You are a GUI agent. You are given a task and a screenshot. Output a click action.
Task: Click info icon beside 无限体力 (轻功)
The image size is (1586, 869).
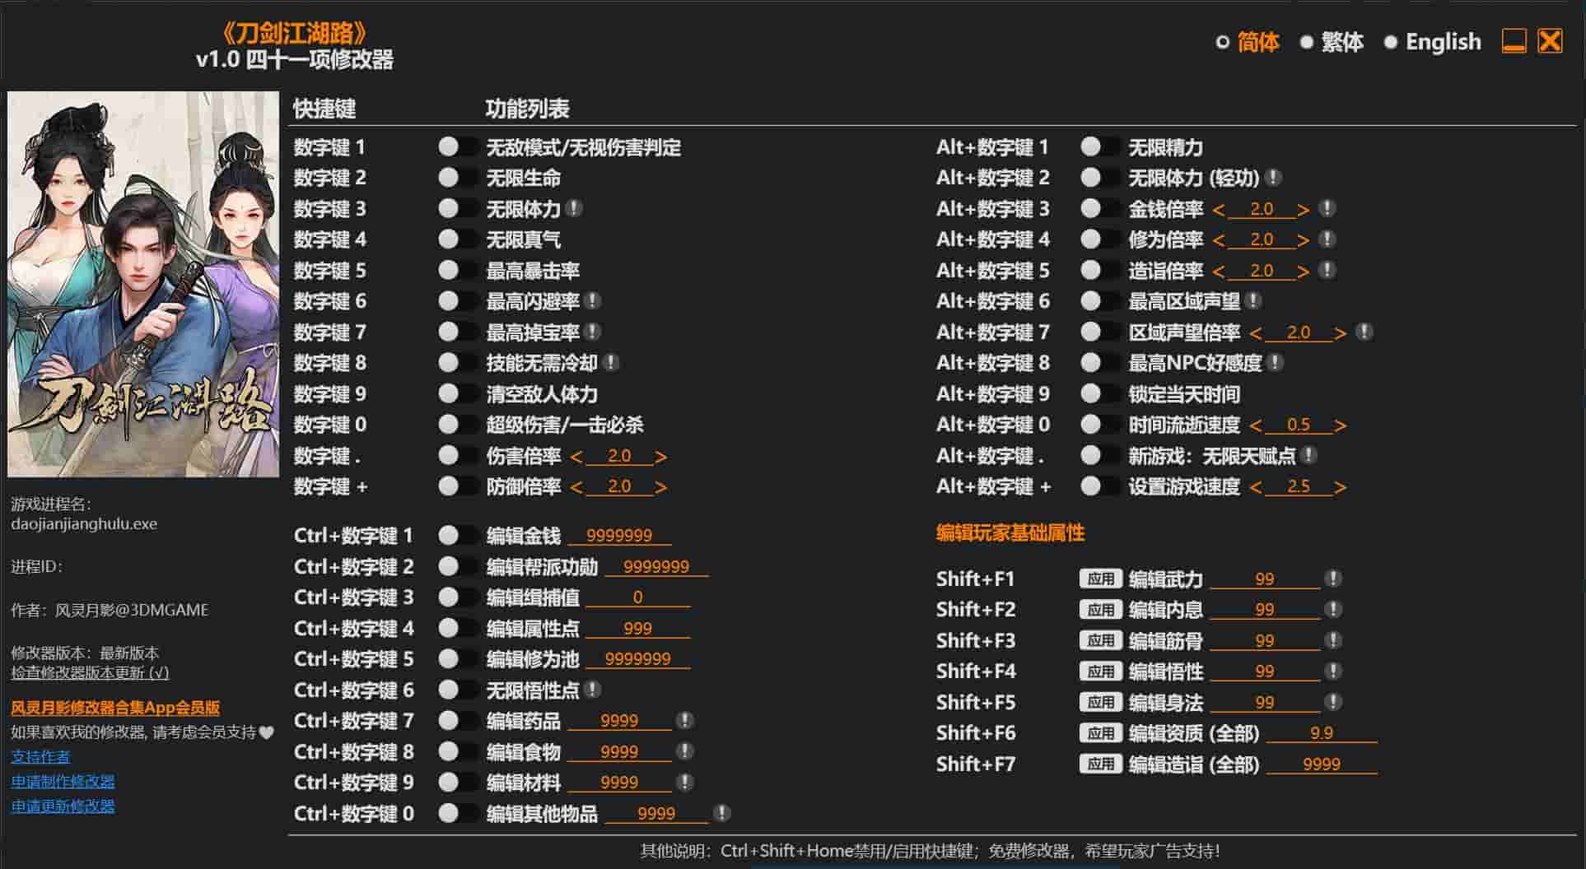(x=1273, y=178)
